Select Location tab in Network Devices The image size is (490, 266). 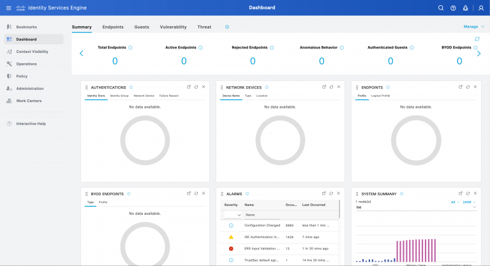point(262,96)
